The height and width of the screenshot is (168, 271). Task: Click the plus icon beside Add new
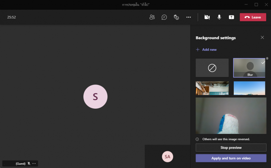point(198,50)
